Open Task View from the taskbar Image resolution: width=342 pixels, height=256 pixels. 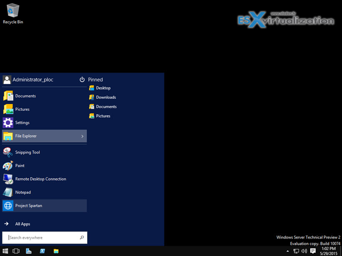coord(16,251)
